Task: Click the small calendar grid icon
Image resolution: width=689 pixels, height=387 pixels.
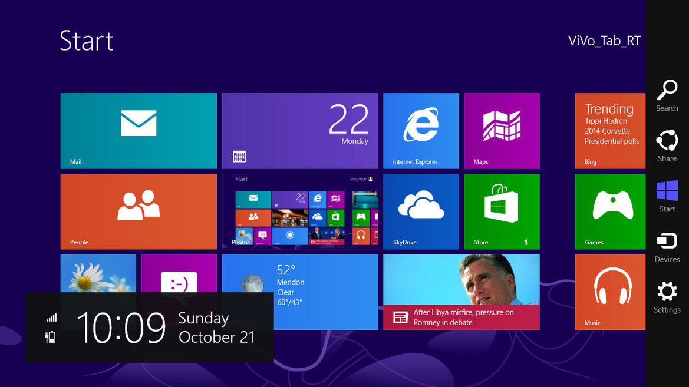Action: 239,156
